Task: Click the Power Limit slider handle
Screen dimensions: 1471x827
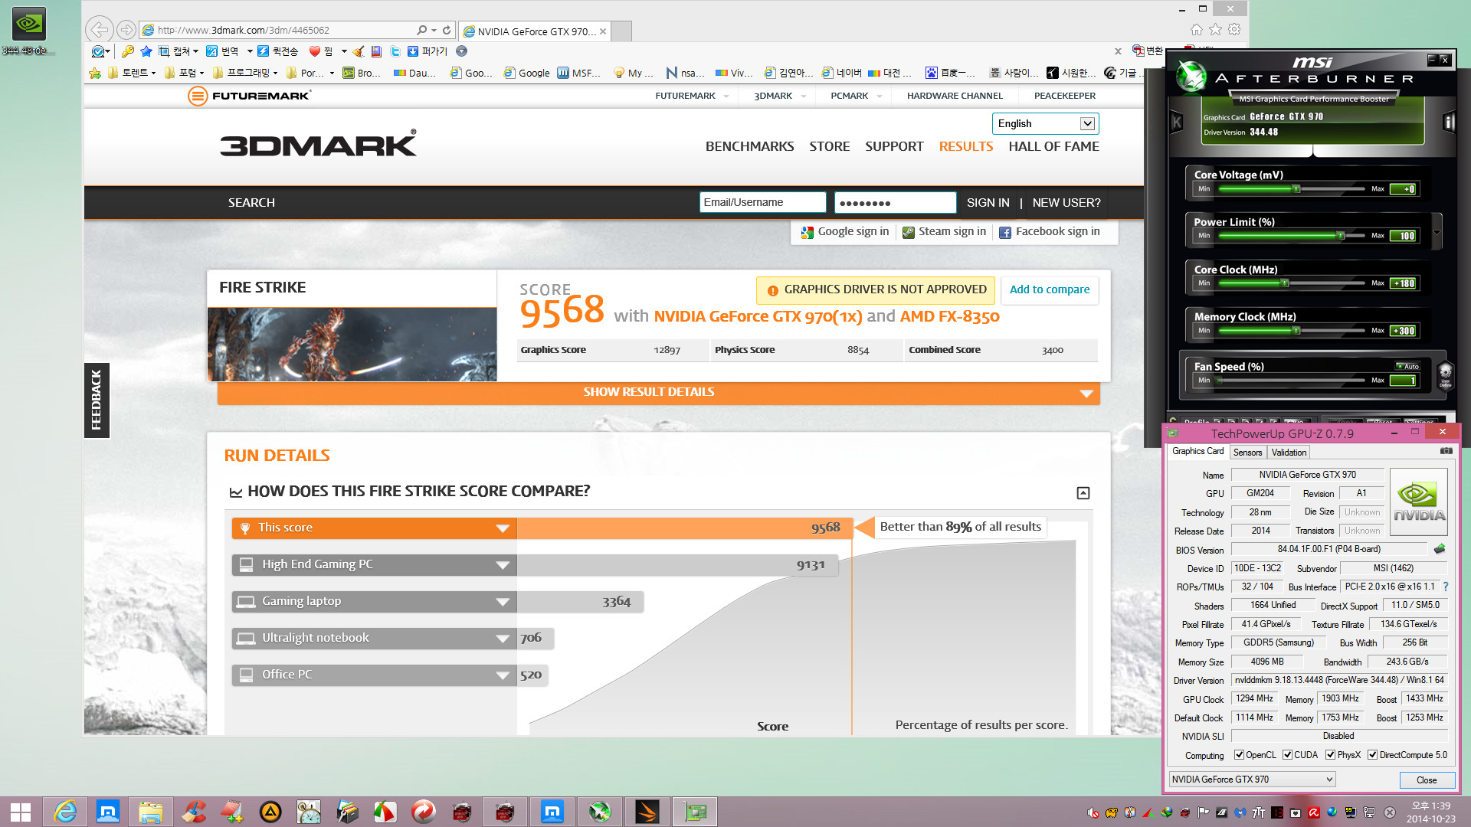Action: (x=1340, y=236)
